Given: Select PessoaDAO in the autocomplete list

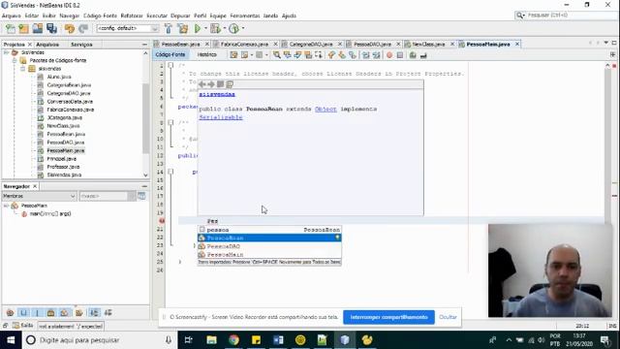Looking at the screenshot, I should tap(269, 246).
